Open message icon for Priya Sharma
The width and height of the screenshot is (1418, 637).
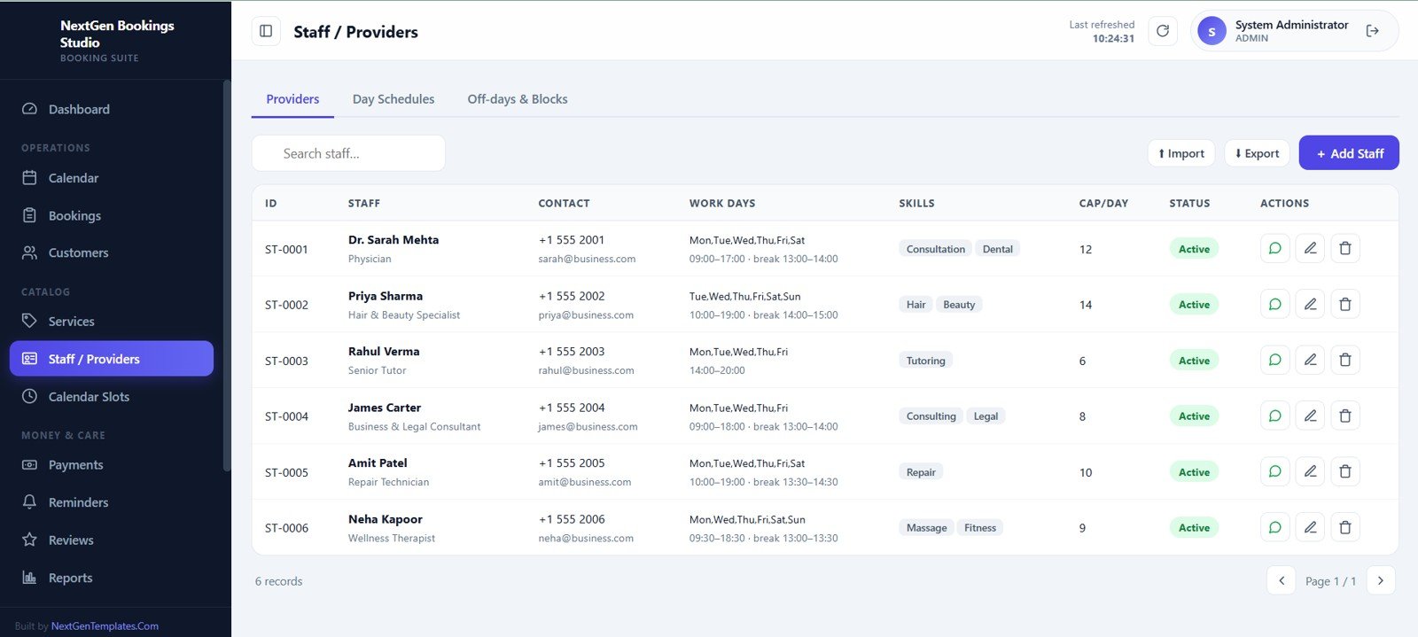[x=1274, y=304]
